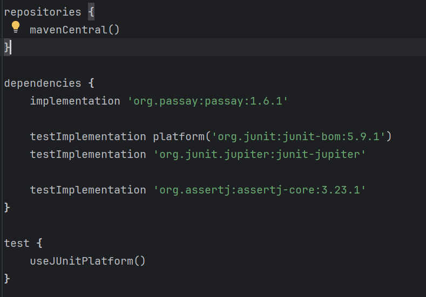The width and height of the screenshot is (426, 297).
Task: Click the closing brace of the test block
Action: (7, 279)
